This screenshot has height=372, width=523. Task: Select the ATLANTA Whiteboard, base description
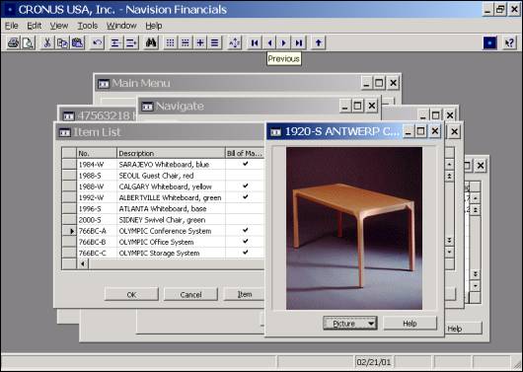163,209
